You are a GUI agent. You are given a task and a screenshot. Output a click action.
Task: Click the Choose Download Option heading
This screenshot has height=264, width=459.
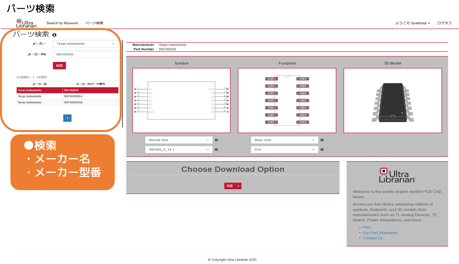(x=233, y=169)
